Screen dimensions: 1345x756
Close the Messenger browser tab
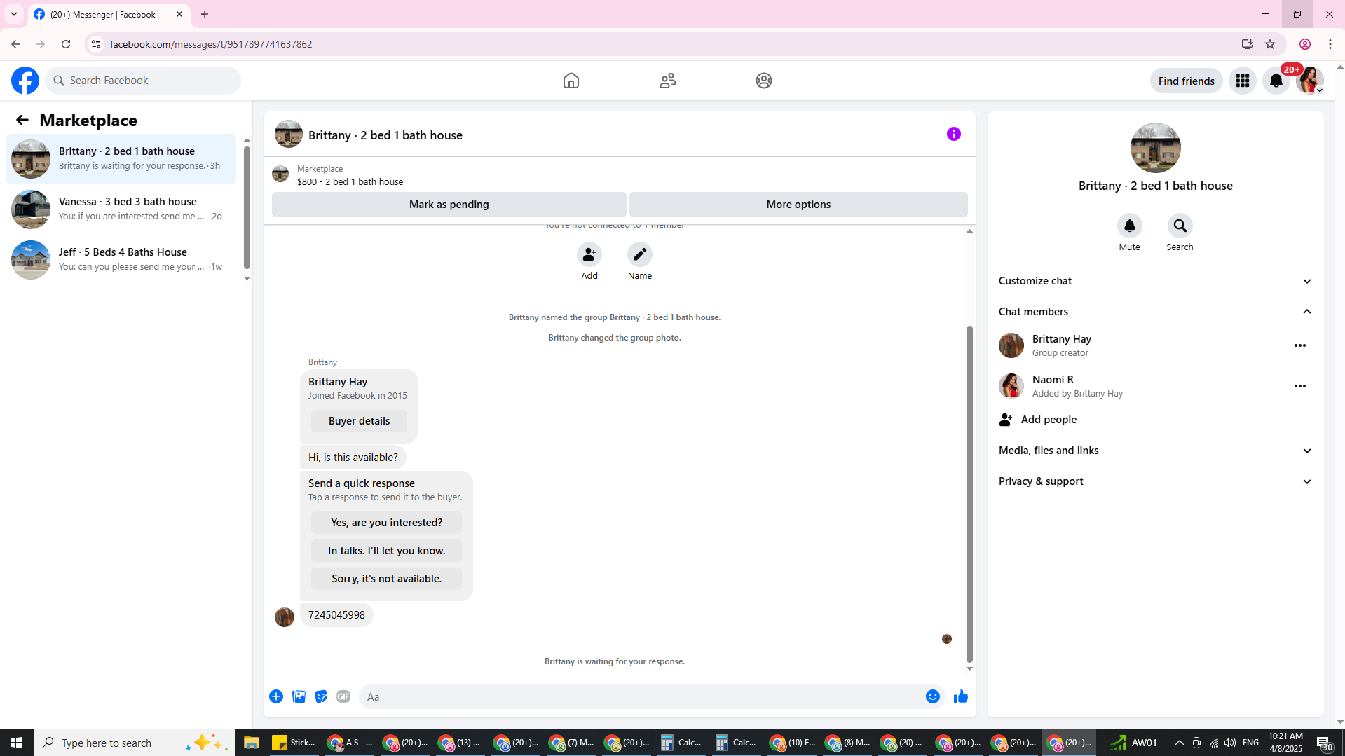click(x=179, y=14)
